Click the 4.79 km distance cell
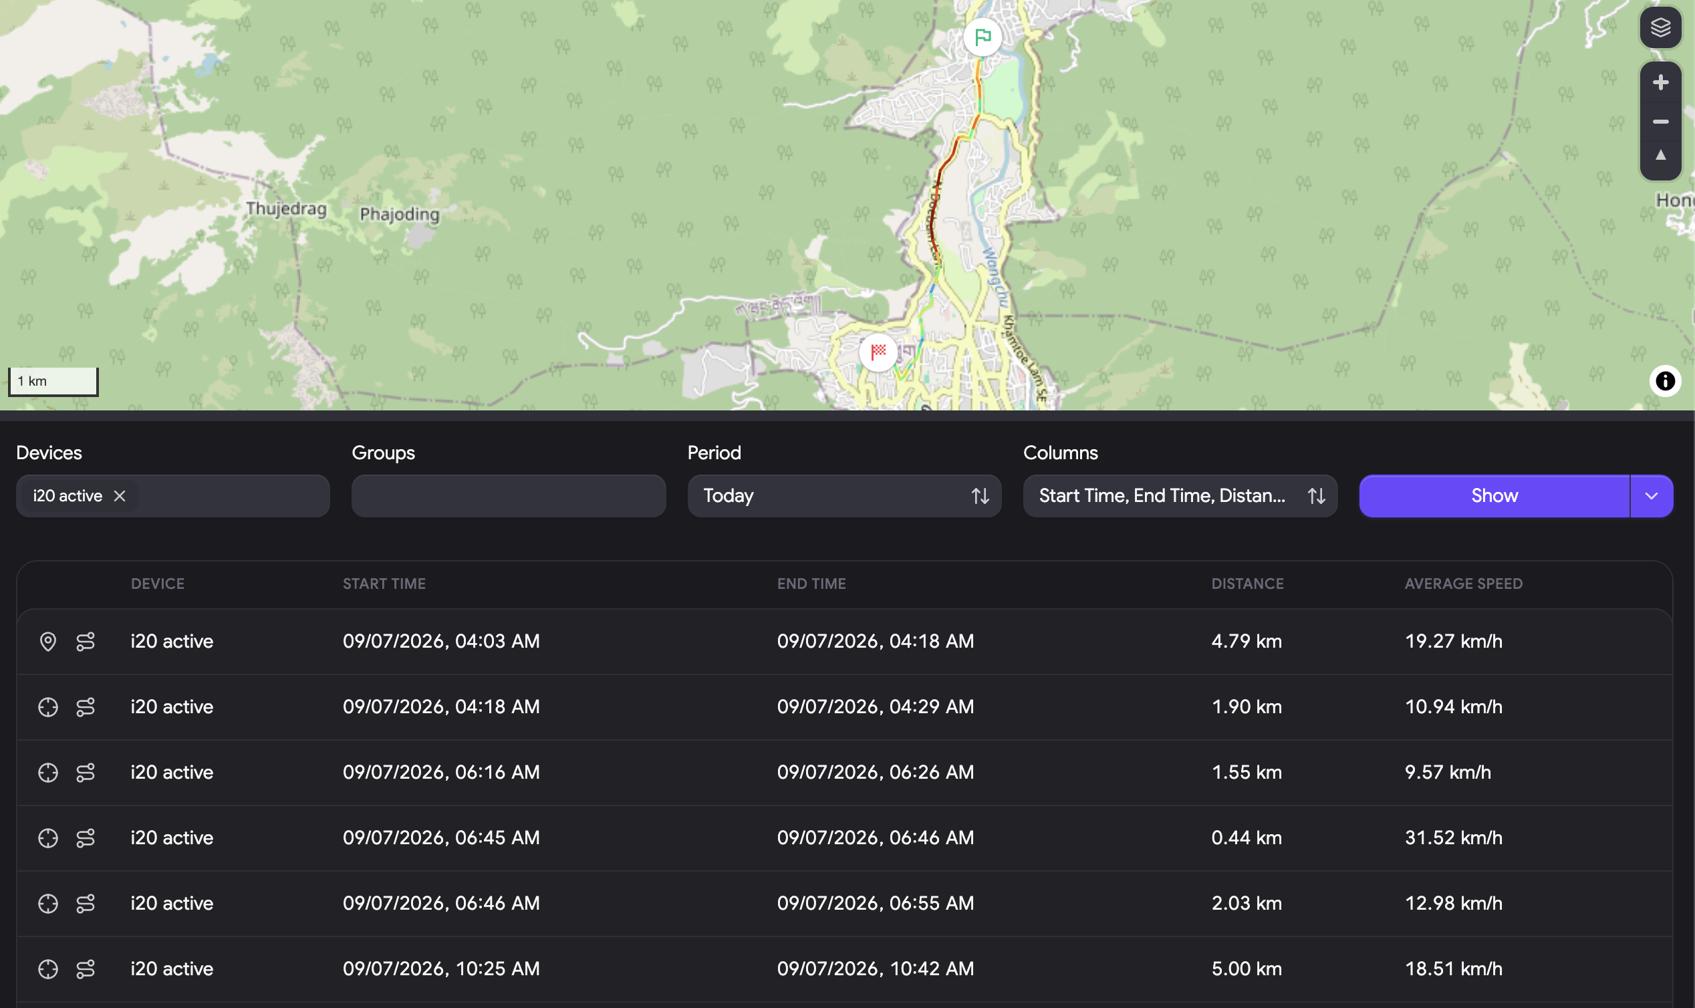 tap(1246, 641)
